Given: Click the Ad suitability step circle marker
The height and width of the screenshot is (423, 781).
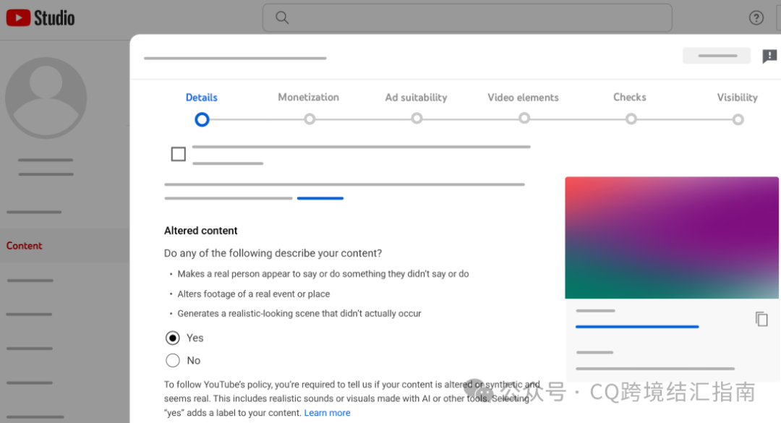Looking at the screenshot, I should (417, 119).
